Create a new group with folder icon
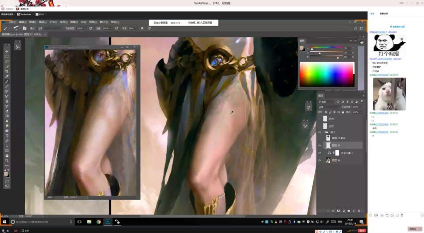This screenshot has width=424, height=233. [x=349, y=211]
